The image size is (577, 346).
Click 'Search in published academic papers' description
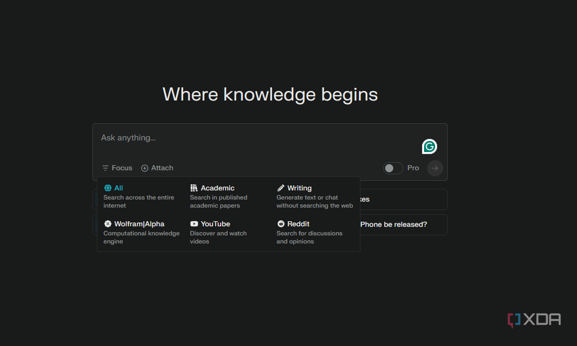coord(219,202)
